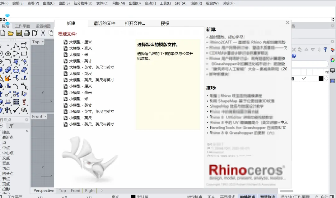This screenshot has width=336, height=198.
Task: Toggle the 四分点 object snap
Action: tap(7, 173)
